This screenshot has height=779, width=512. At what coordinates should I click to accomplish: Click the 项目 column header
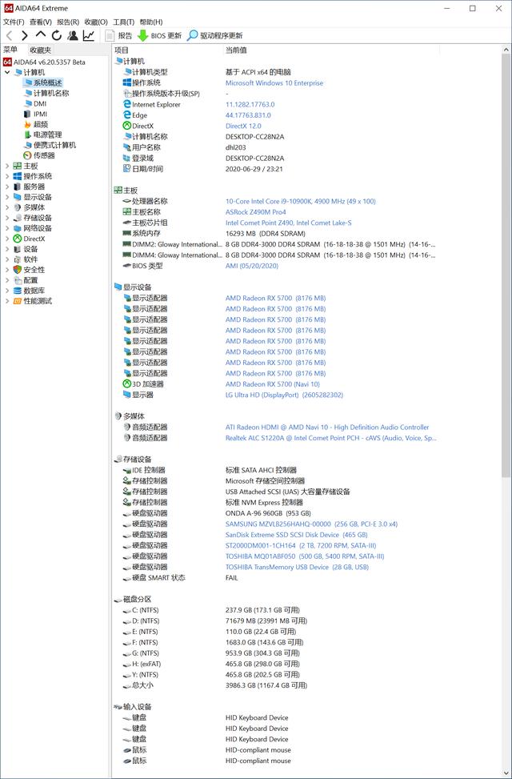point(122,50)
